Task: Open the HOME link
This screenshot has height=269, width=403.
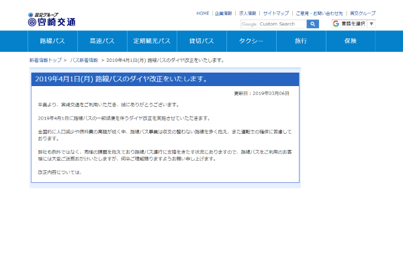Action: pyautogui.click(x=203, y=13)
